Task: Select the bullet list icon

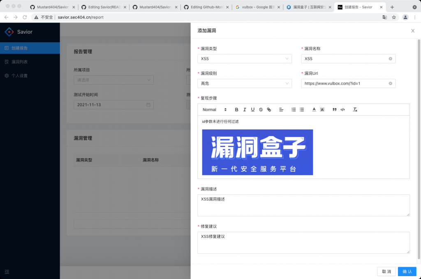Action: pyautogui.click(x=301, y=109)
